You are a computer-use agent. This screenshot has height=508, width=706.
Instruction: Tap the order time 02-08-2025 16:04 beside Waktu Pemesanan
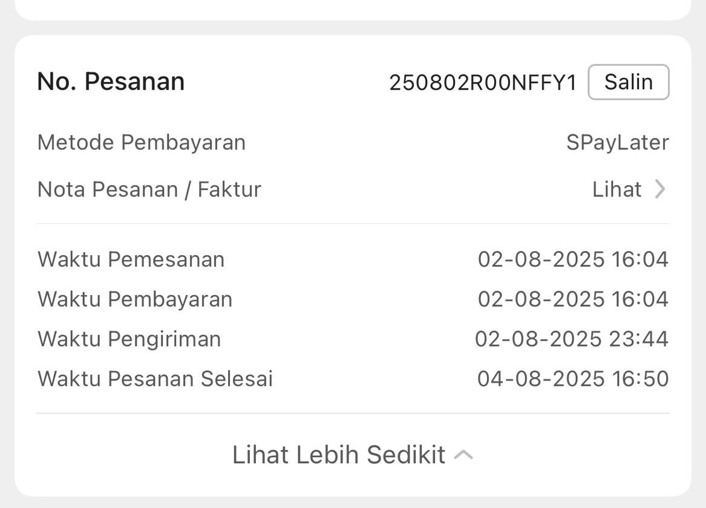point(573,259)
